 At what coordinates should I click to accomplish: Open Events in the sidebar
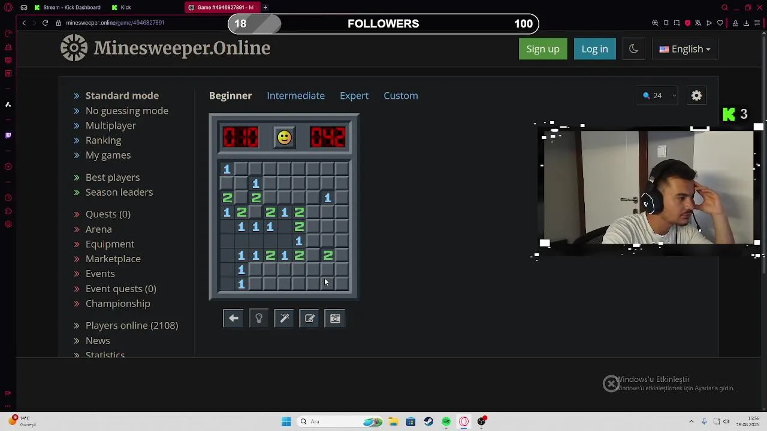(x=100, y=274)
